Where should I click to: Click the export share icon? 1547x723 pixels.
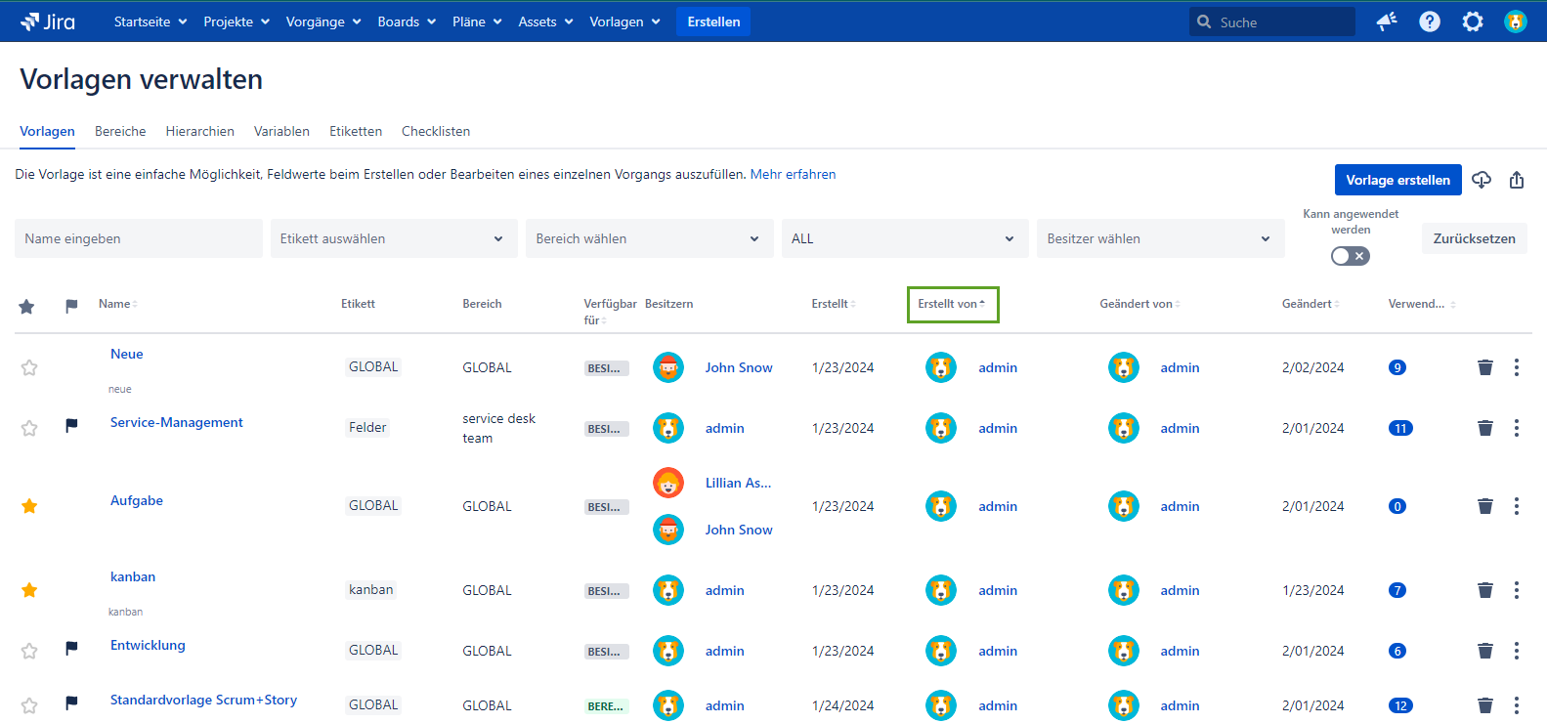(1517, 180)
